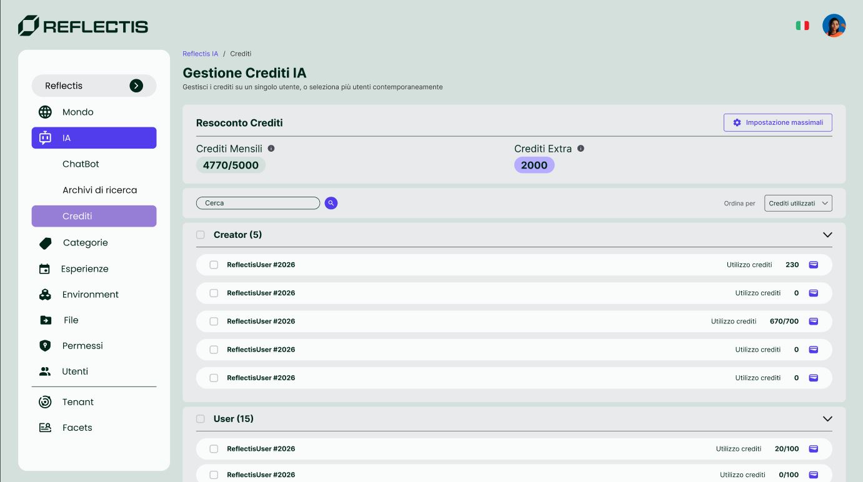Click the Tenant target icon

pyautogui.click(x=45, y=401)
